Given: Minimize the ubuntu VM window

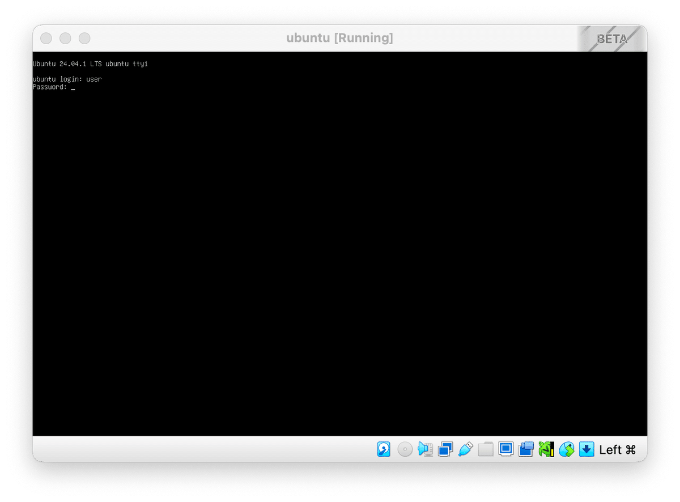Looking at the screenshot, I should point(65,39).
